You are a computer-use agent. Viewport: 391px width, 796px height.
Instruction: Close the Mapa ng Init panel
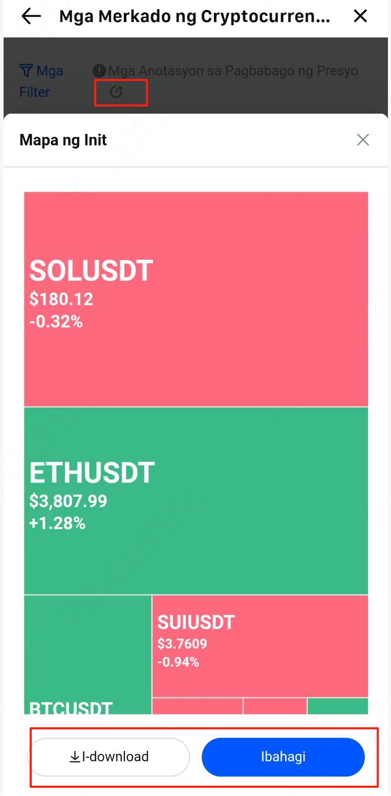pos(363,140)
